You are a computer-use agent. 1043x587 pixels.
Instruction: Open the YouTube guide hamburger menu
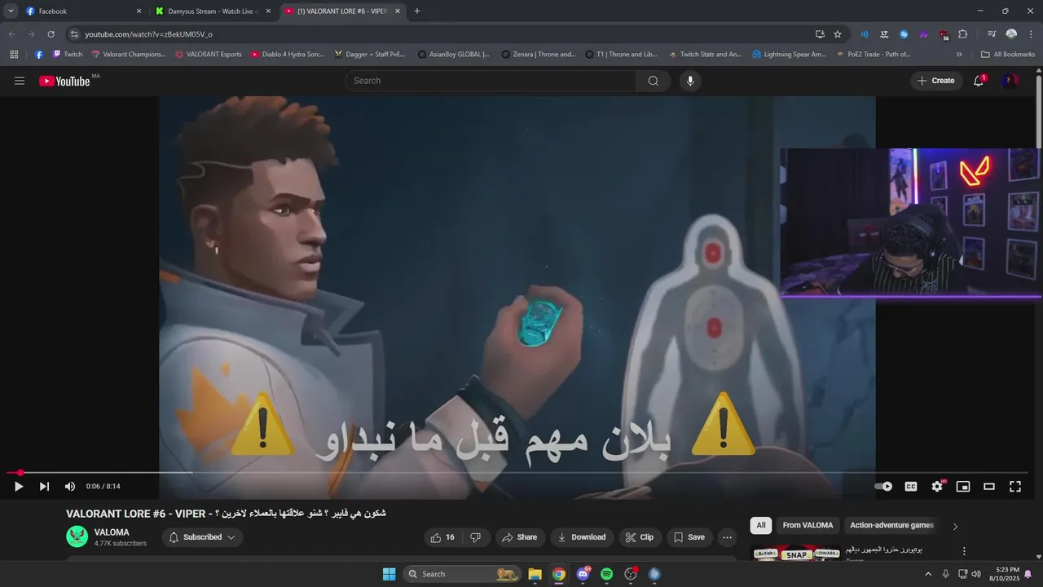(x=20, y=81)
